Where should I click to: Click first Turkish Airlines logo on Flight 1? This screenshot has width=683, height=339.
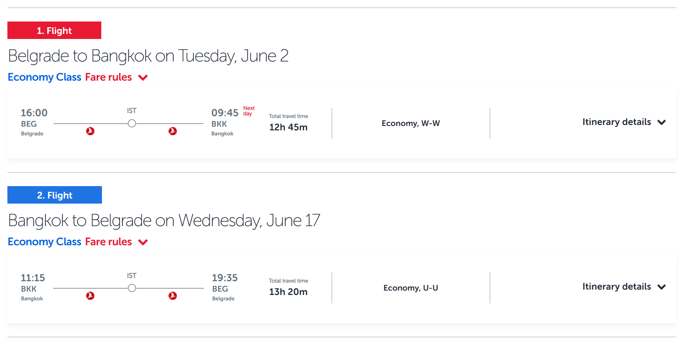[x=90, y=131]
